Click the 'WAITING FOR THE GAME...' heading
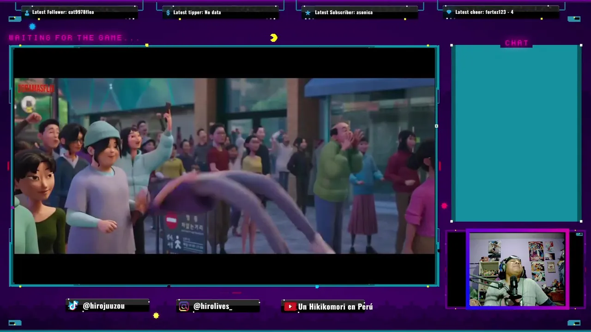Viewport: 591px width, 332px height. click(74, 38)
